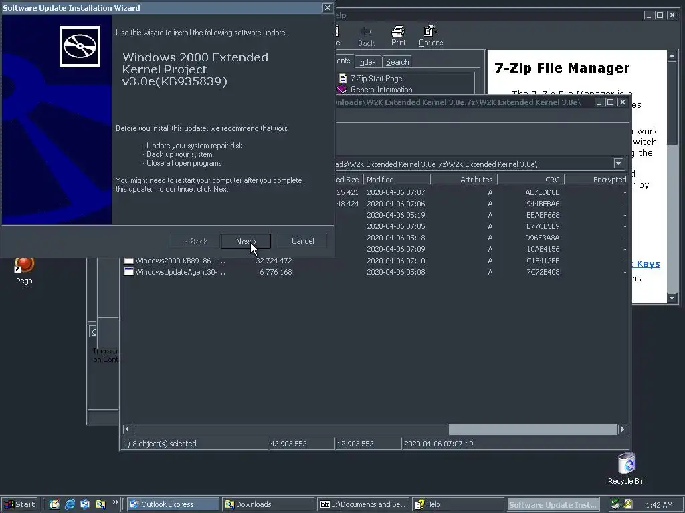Image resolution: width=685 pixels, height=513 pixels.
Task: Click the Help page scroll down arrow
Action: pyautogui.click(x=672, y=298)
